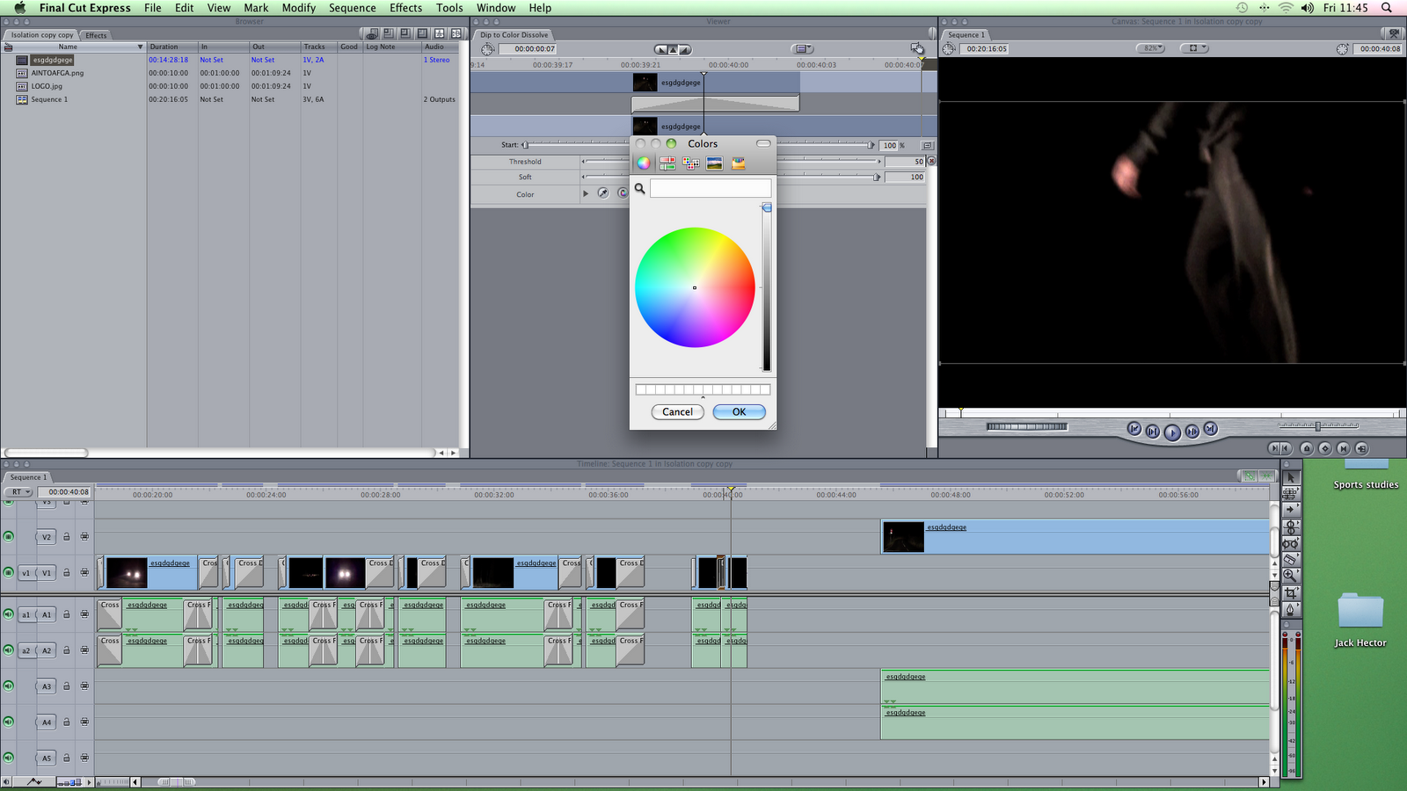Toggle V1 track visibility
Image resolution: width=1407 pixels, height=791 pixels.
pyautogui.click(x=9, y=572)
